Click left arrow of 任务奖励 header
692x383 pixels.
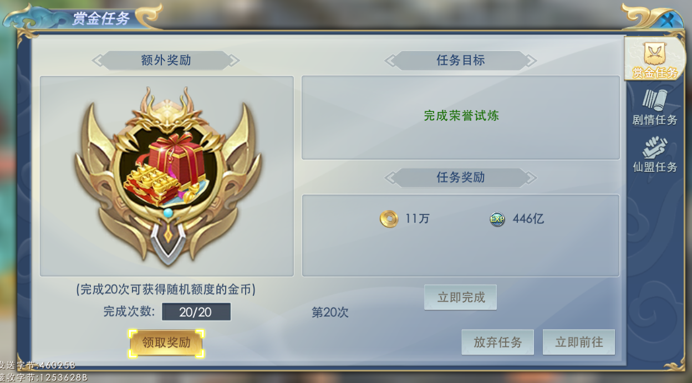click(x=390, y=177)
